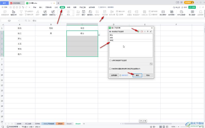Click the redo icon in the quick access bar

27,7
